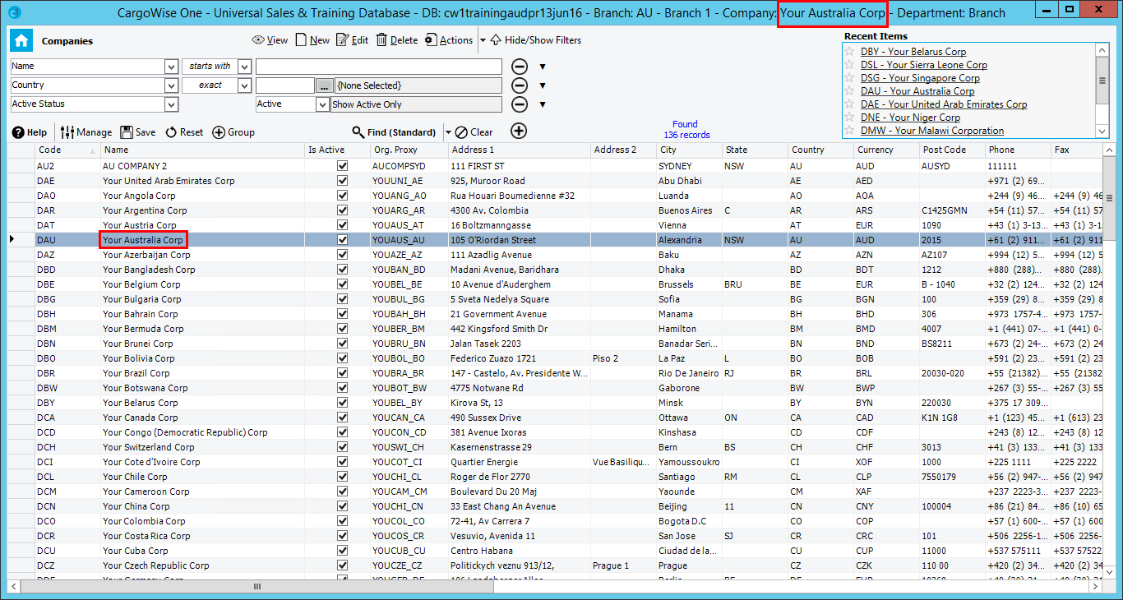Toggle Hide/Show Filters
This screenshot has height=600, width=1123.
pyautogui.click(x=536, y=40)
